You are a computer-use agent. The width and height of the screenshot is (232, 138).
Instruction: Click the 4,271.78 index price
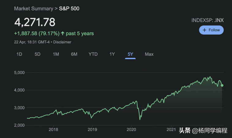pos(35,22)
